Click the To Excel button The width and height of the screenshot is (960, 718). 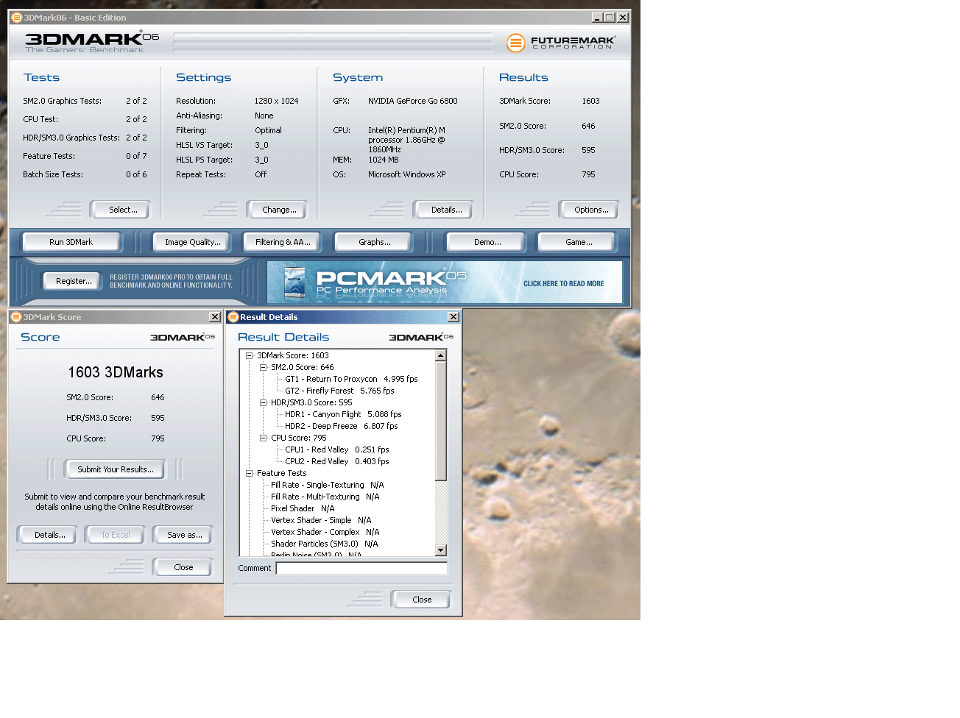coord(115,535)
